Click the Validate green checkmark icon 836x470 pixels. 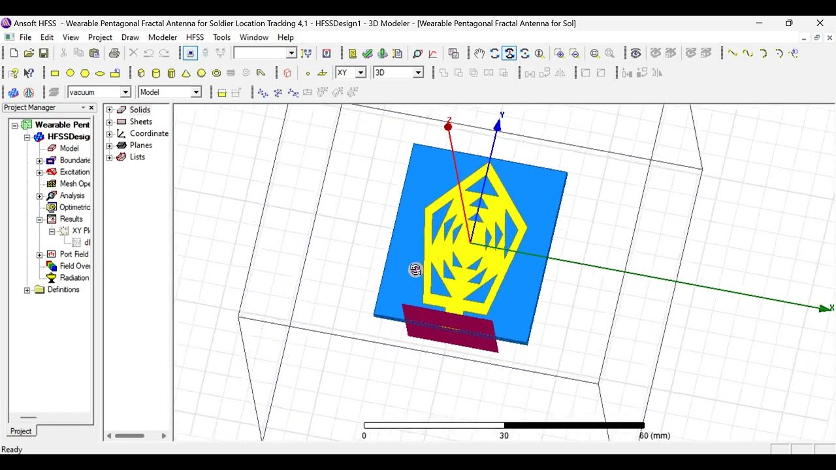pos(368,54)
